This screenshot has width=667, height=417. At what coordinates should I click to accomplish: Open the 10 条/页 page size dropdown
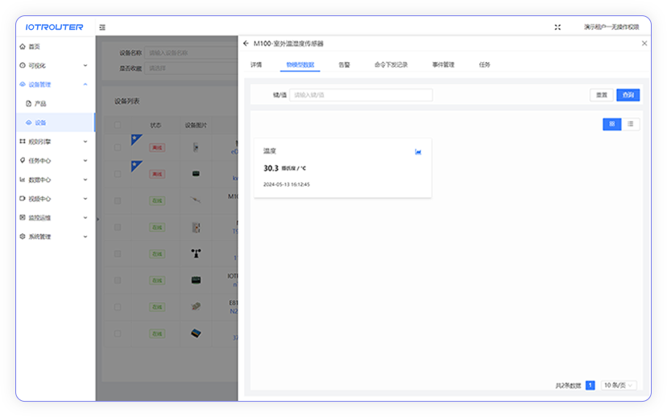619,386
